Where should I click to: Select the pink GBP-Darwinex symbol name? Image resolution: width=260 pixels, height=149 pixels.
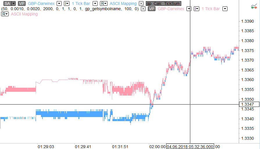click(x=171, y=9)
